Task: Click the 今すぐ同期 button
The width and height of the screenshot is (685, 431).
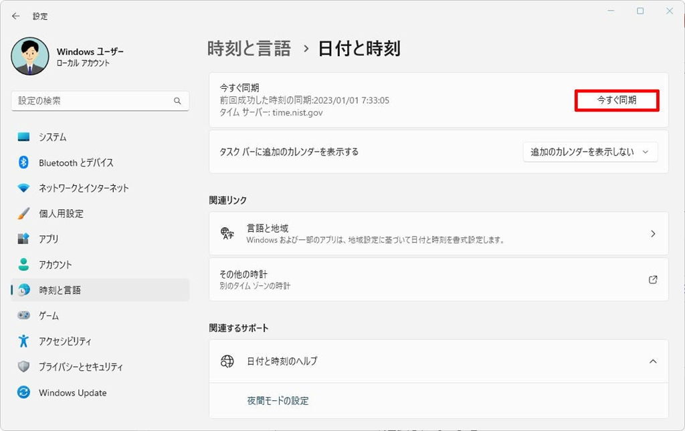Action: [x=616, y=100]
